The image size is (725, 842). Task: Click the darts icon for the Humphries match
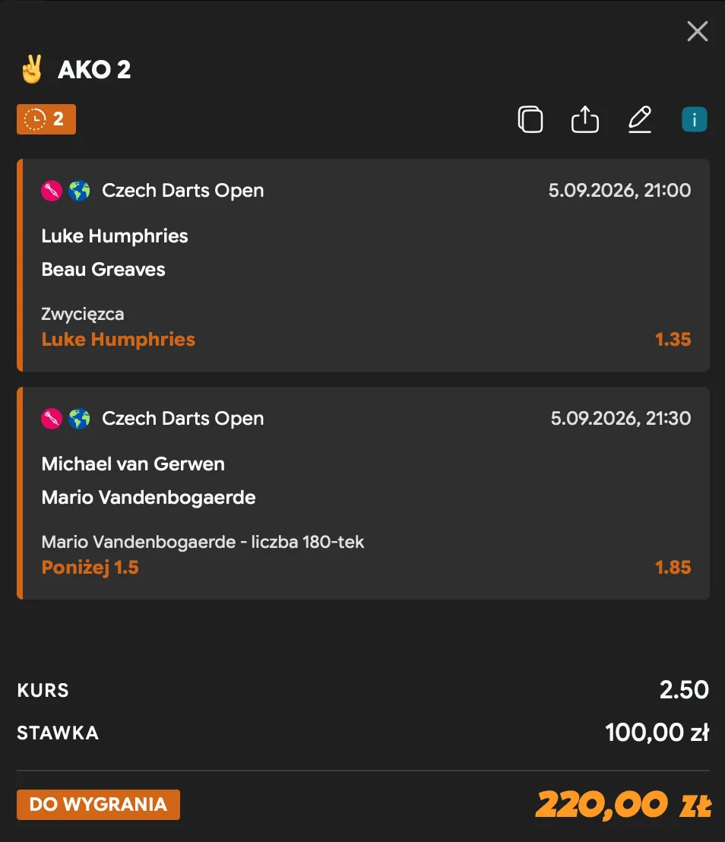[52, 191]
